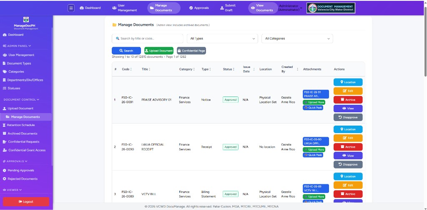427x210 pixels.
Task: Collapse the VIEWER sidebar section
Action: tap(12, 190)
